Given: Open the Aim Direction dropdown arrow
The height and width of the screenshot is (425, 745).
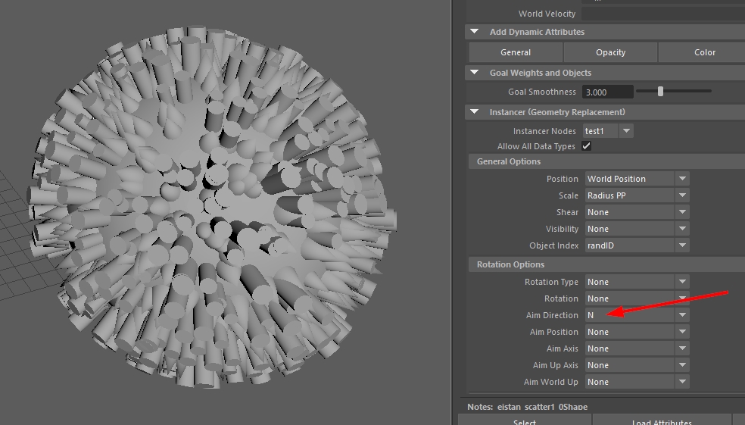Looking at the screenshot, I should pyautogui.click(x=682, y=315).
